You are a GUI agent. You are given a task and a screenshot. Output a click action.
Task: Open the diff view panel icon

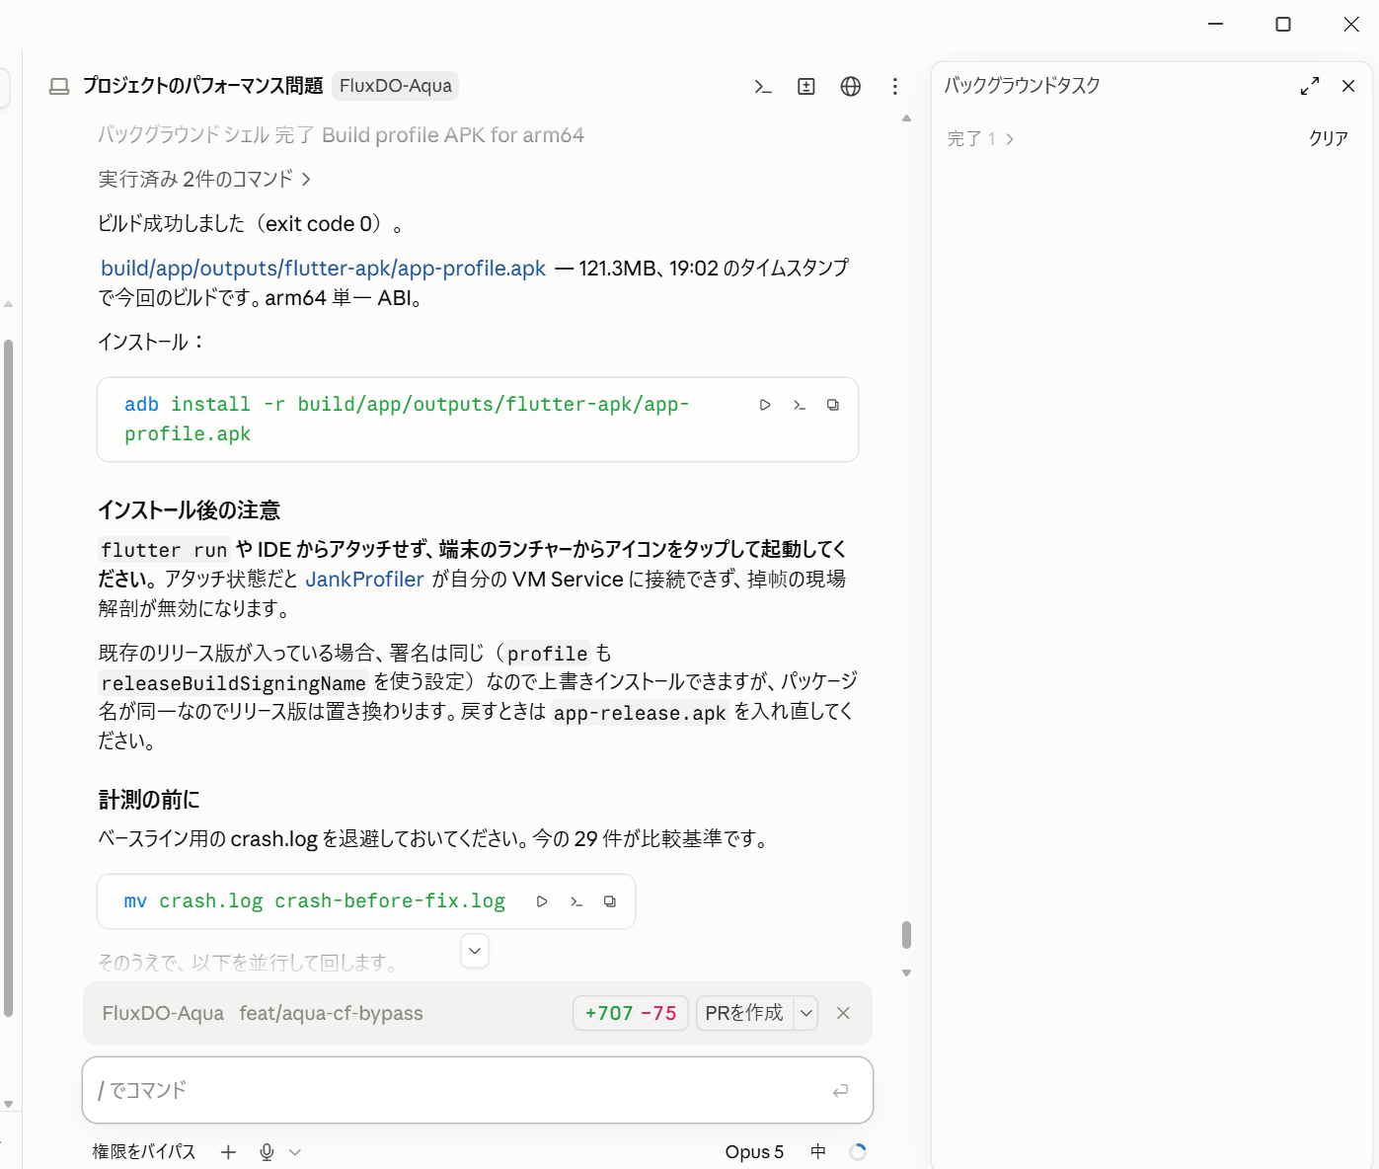[806, 87]
